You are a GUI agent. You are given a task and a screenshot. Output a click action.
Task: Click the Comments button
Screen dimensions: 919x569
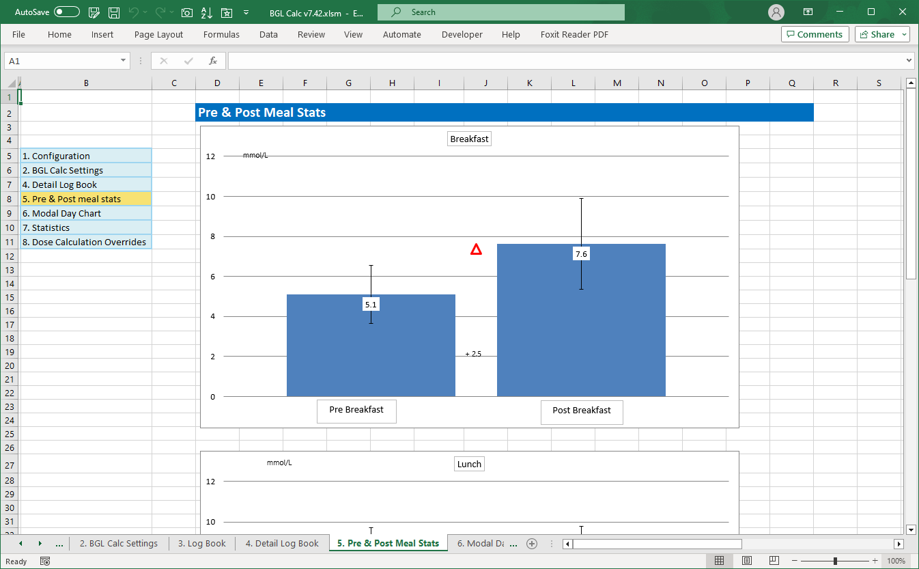tap(815, 34)
